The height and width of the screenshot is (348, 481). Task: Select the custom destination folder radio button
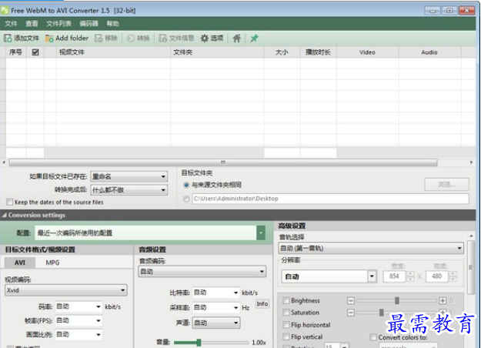click(x=186, y=199)
